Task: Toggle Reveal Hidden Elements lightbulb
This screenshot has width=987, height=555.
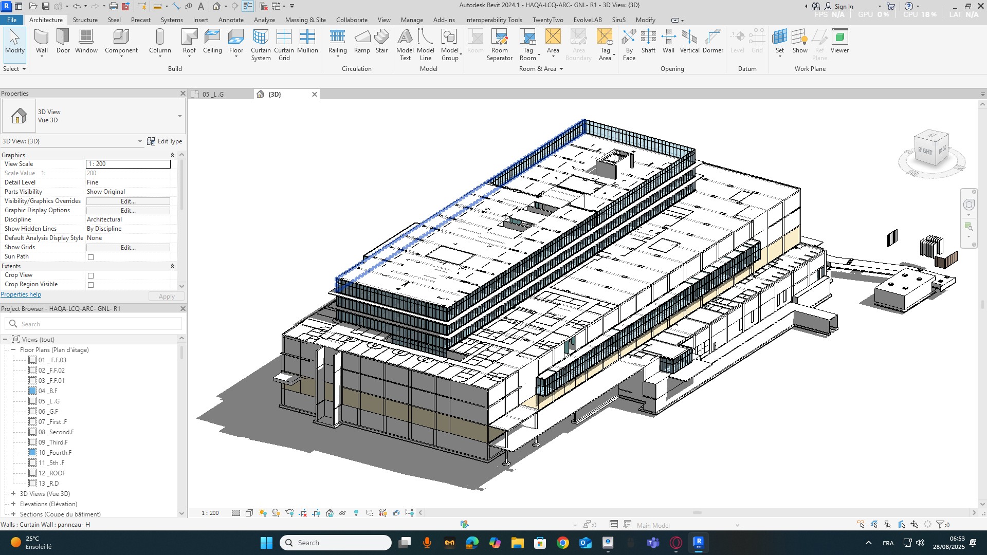Action: click(356, 513)
